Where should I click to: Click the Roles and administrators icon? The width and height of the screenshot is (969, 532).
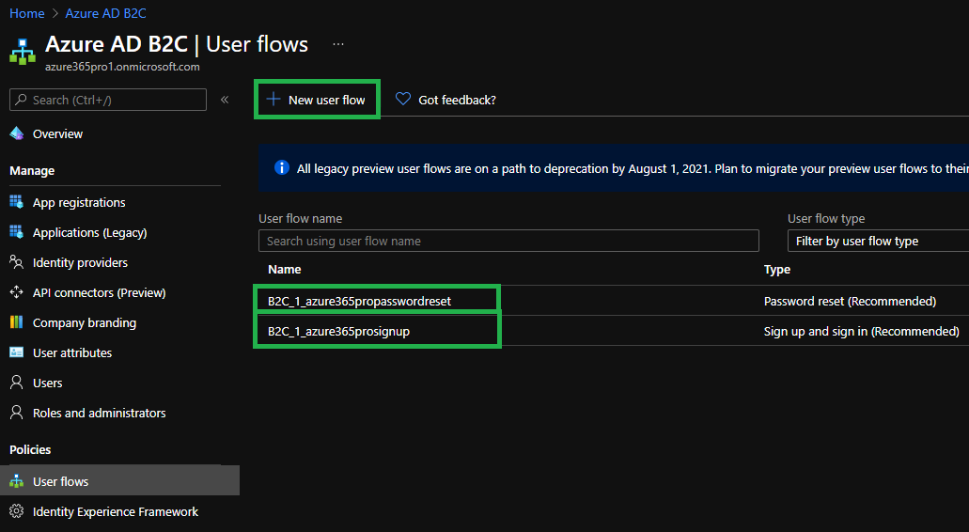17,412
